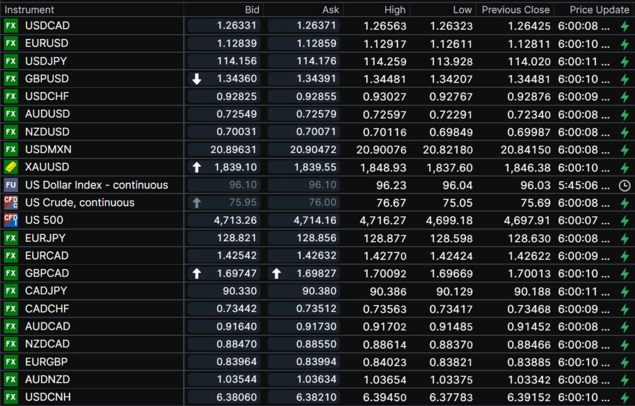The width and height of the screenshot is (635, 406).
Task: Sort by the Bid column header
Action: tap(251, 9)
